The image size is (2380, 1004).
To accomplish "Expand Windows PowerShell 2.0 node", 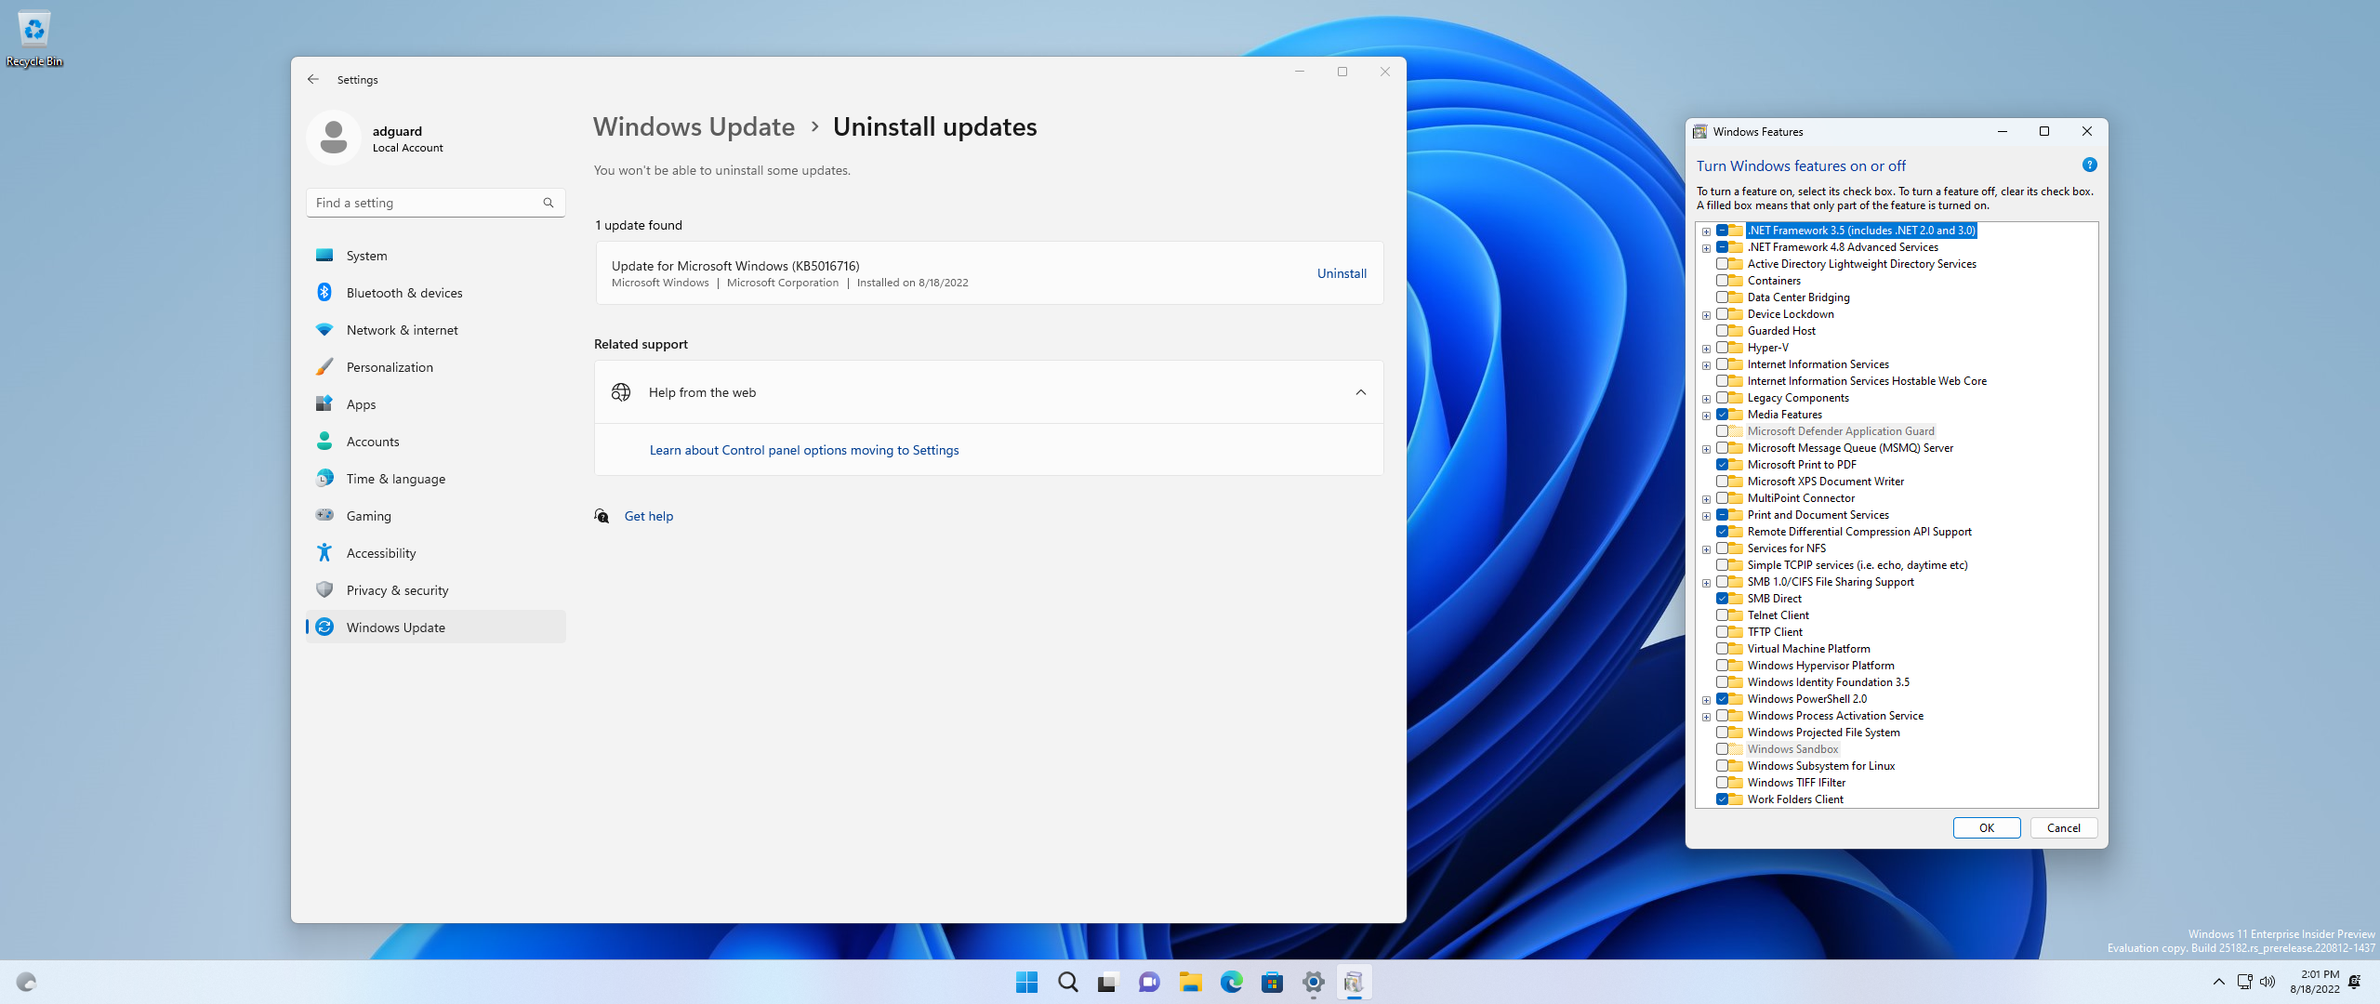I will [x=1706, y=700].
